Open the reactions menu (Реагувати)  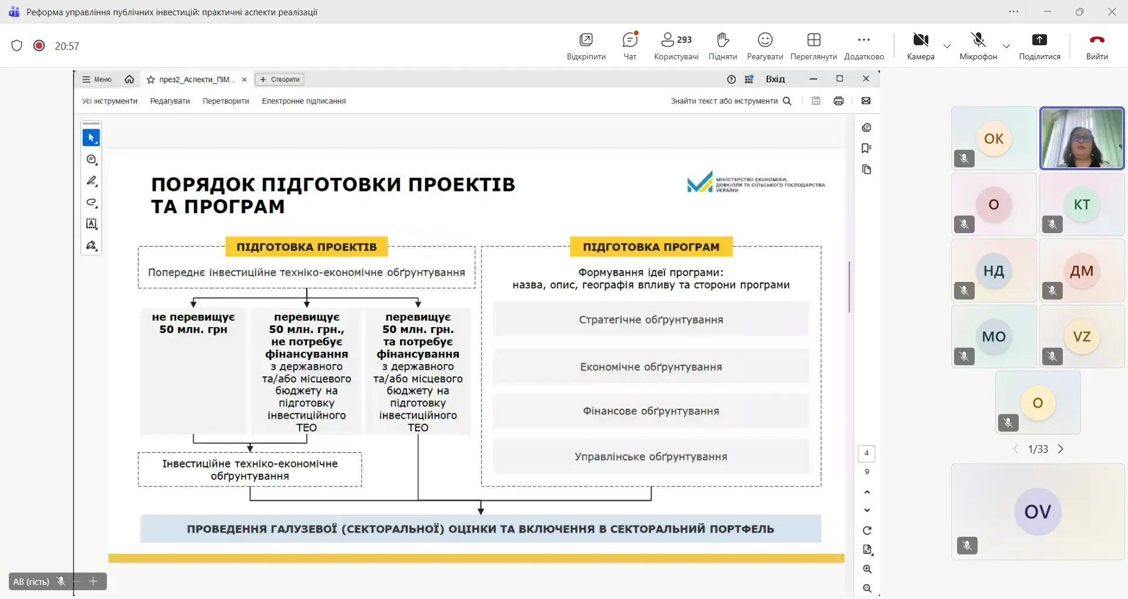coord(765,46)
